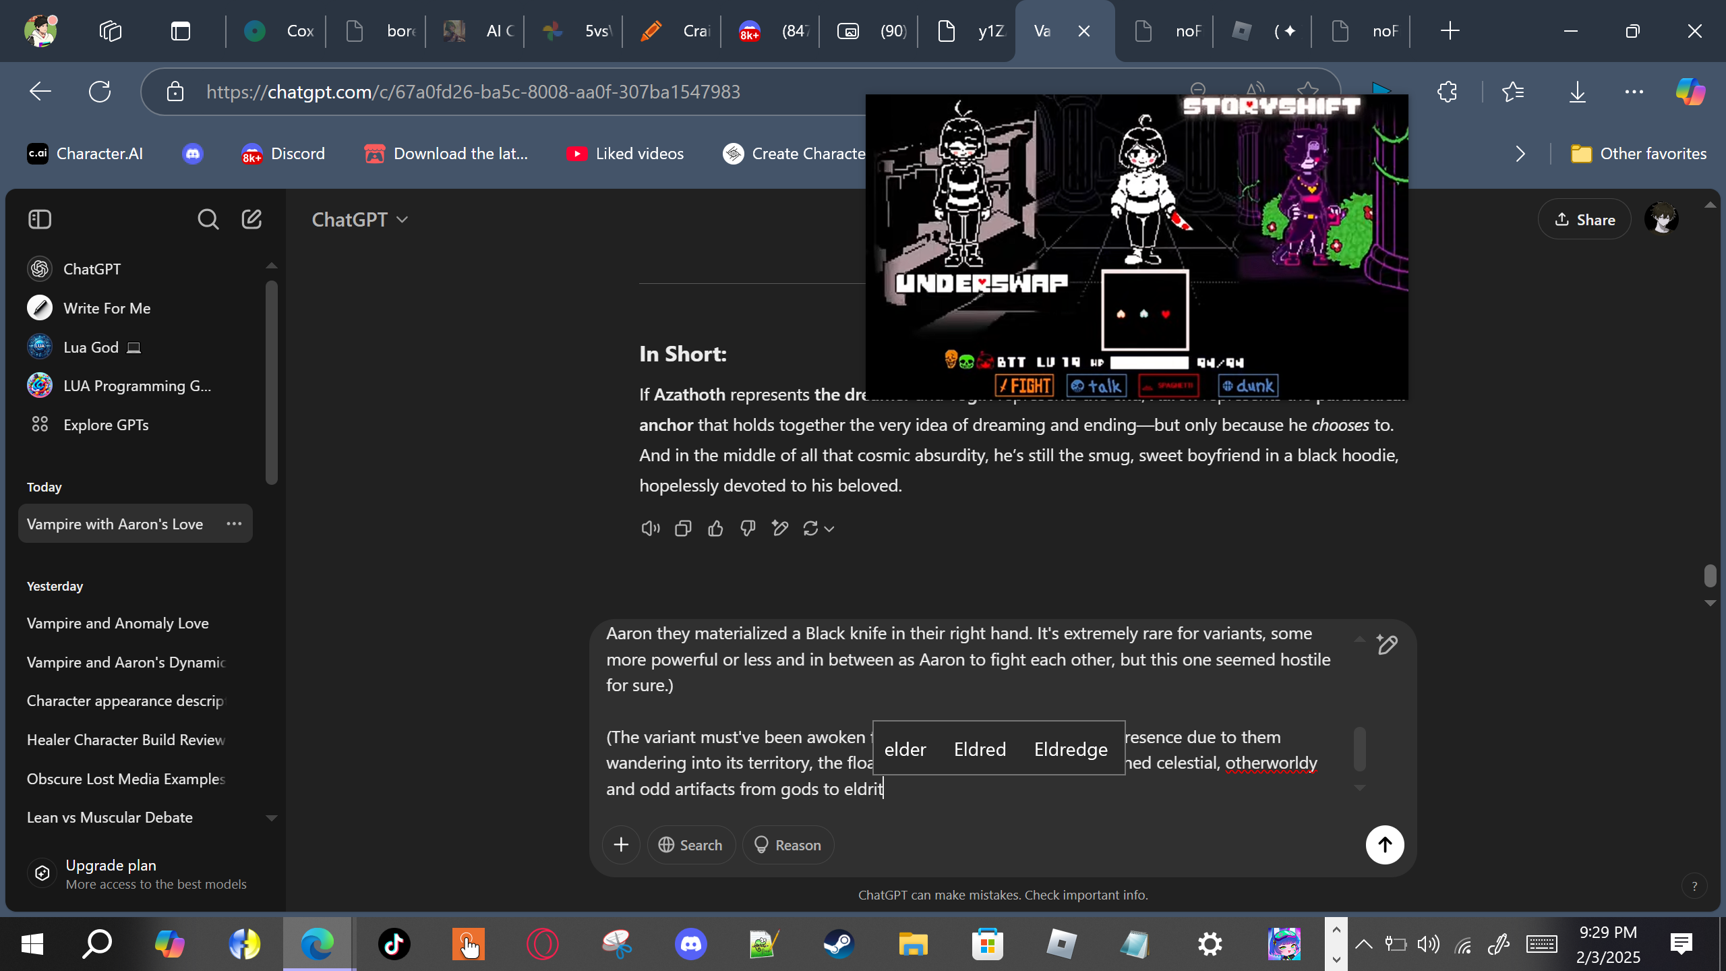Open the regenerate response dropdown
1726x971 pixels.
pos(819,529)
